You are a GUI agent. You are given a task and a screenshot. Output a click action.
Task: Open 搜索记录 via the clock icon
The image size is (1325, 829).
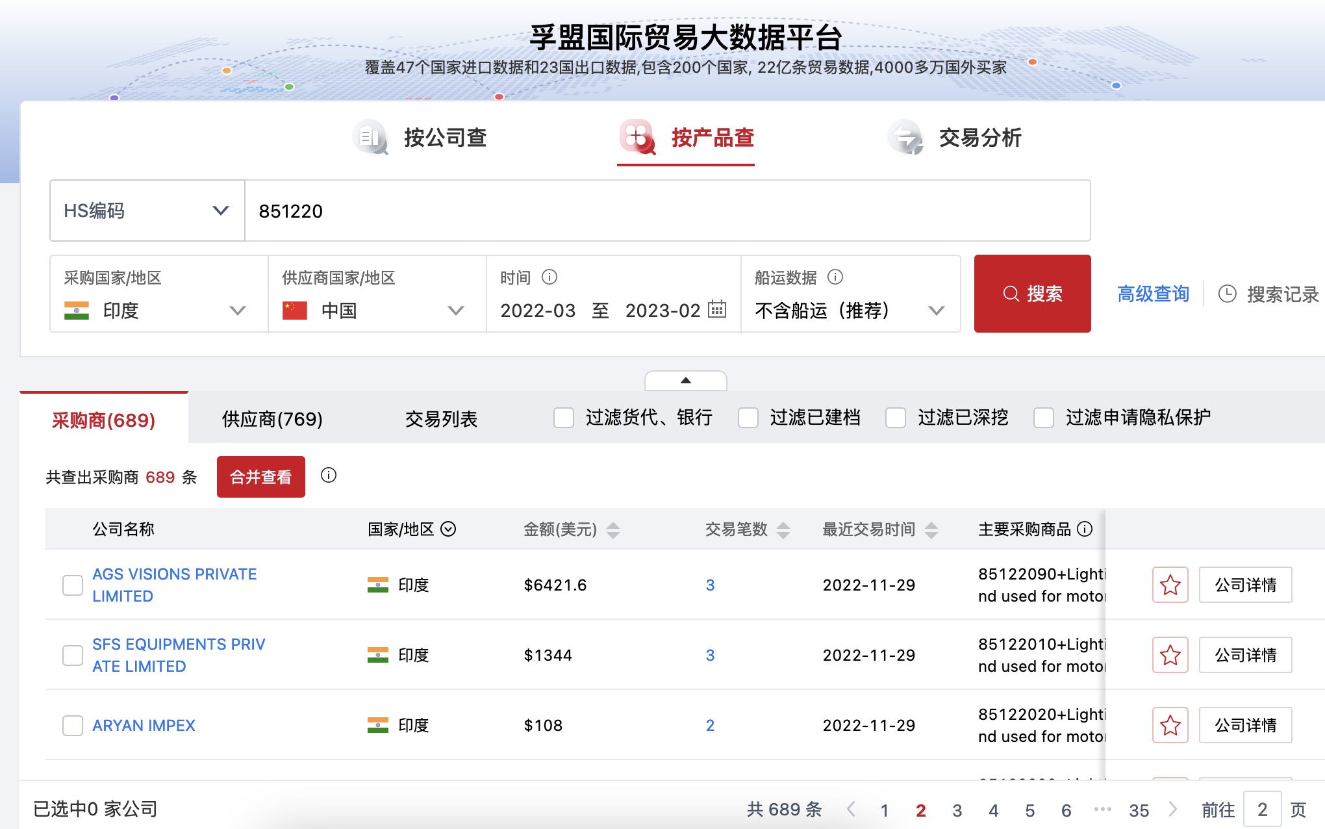click(x=1227, y=294)
